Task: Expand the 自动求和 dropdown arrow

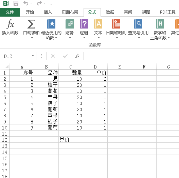Action: pyautogui.click(x=32, y=38)
